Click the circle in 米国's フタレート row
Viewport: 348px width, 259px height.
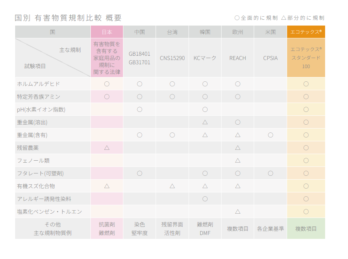(270, 173)
